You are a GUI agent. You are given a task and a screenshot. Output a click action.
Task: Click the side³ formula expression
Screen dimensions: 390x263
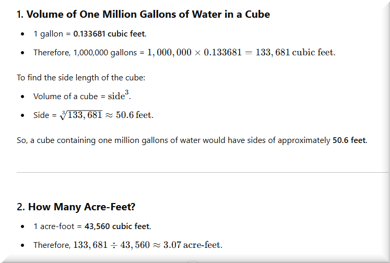116,96
